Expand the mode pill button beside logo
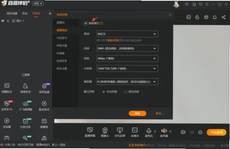230x149 pixels. (x=38, y=3)
